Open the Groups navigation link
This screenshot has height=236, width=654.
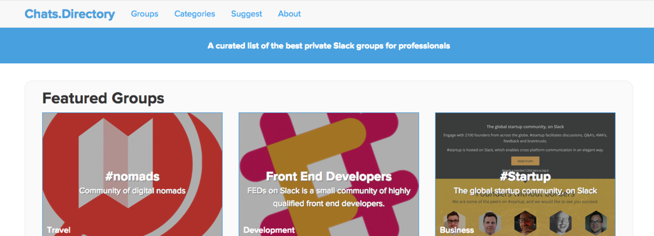144,14
